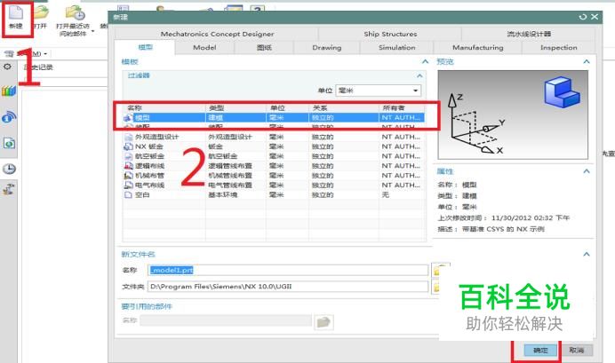Select the 机械布管 template row
This screenshot has height=363, width=615.
[x=274, y=176]
